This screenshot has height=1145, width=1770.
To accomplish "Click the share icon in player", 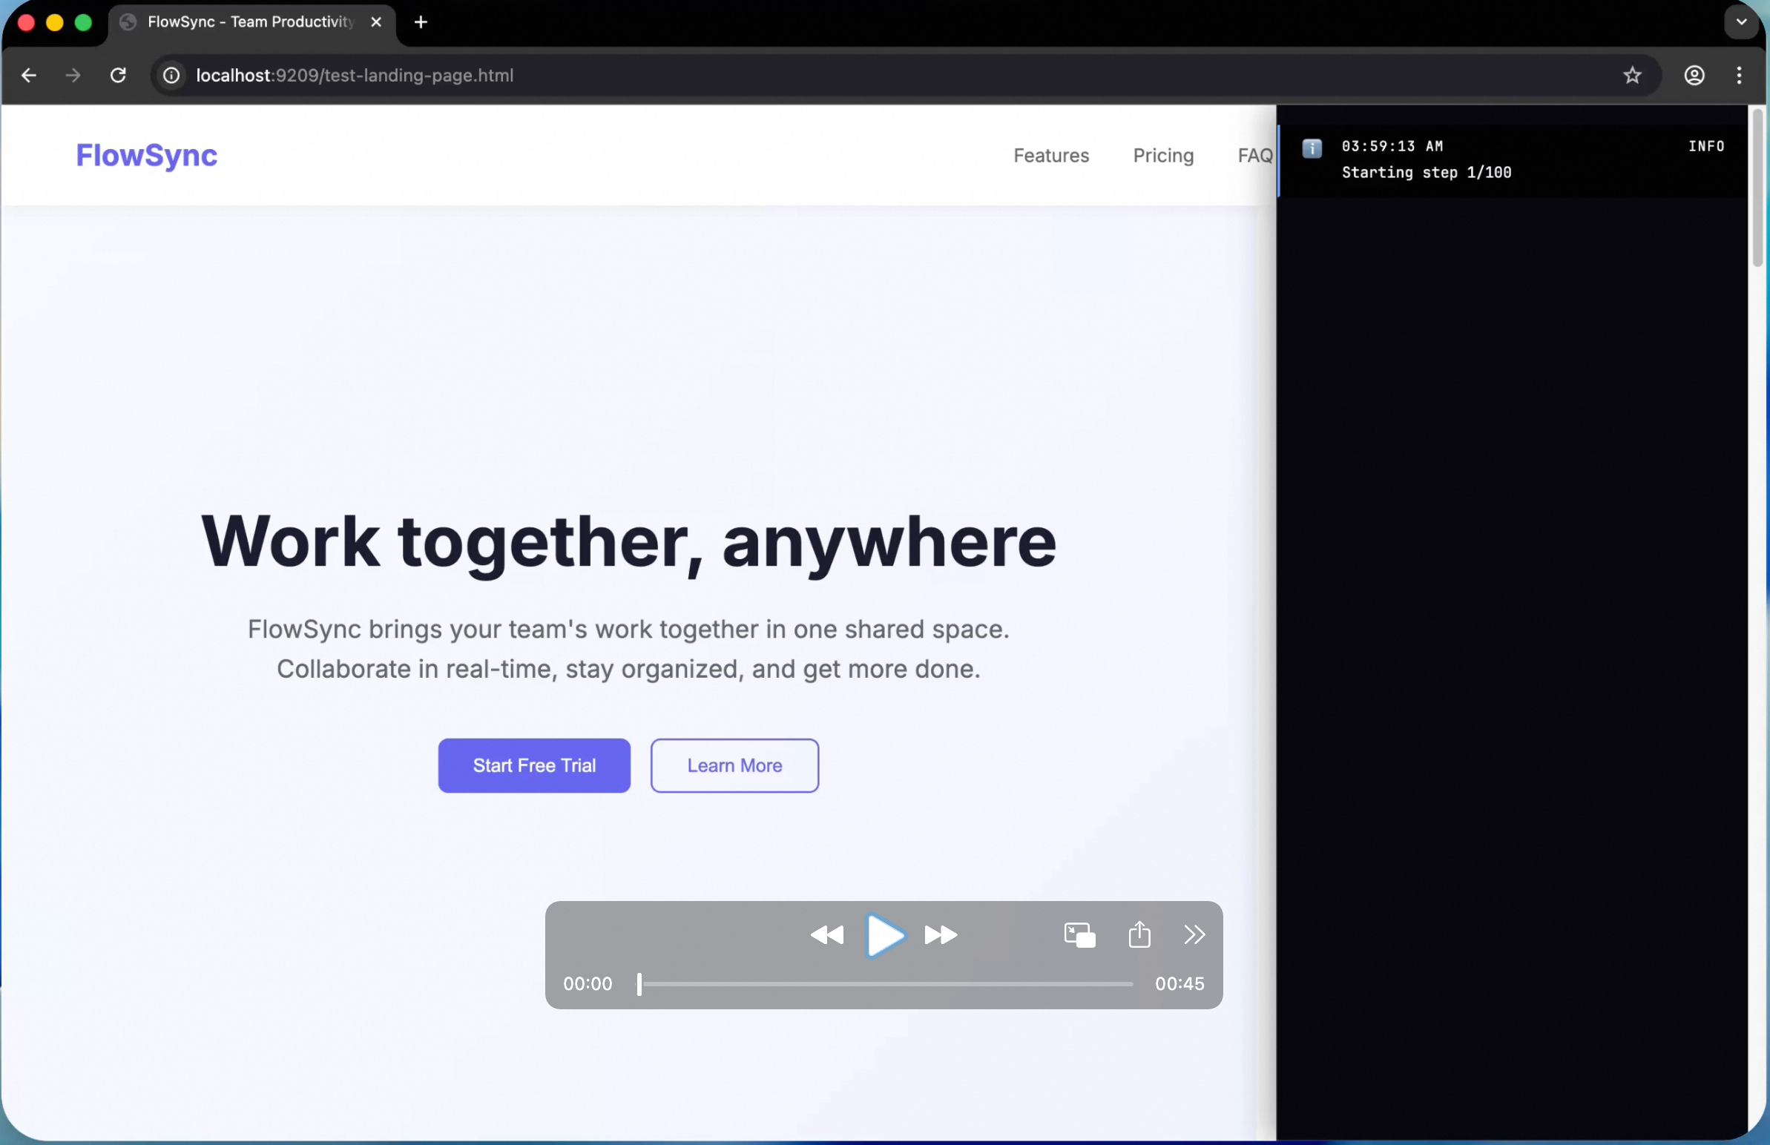I will coord(1139,934).
